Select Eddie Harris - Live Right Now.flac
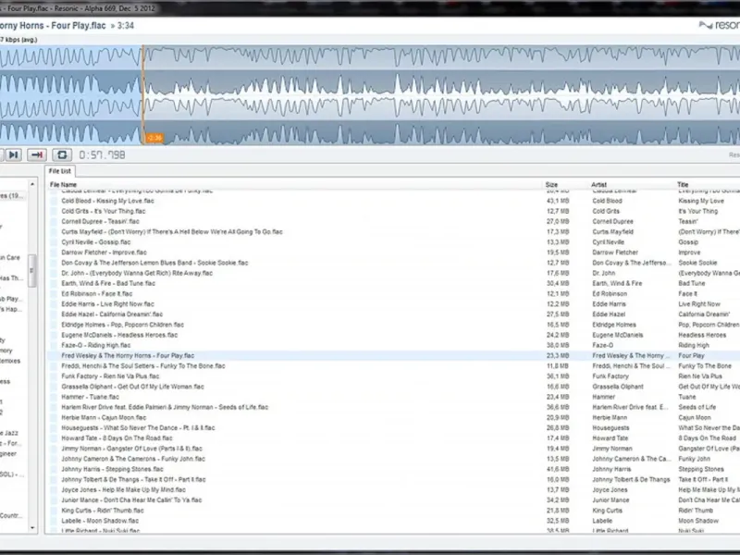This screenshot has height=555, width=740. (x=107, y=304)
